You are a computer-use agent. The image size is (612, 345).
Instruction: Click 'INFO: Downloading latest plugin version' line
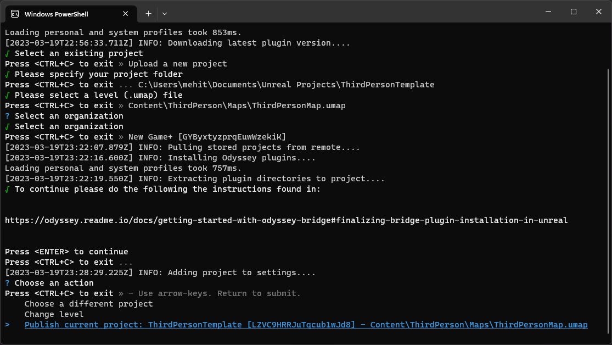pos(178,43)
